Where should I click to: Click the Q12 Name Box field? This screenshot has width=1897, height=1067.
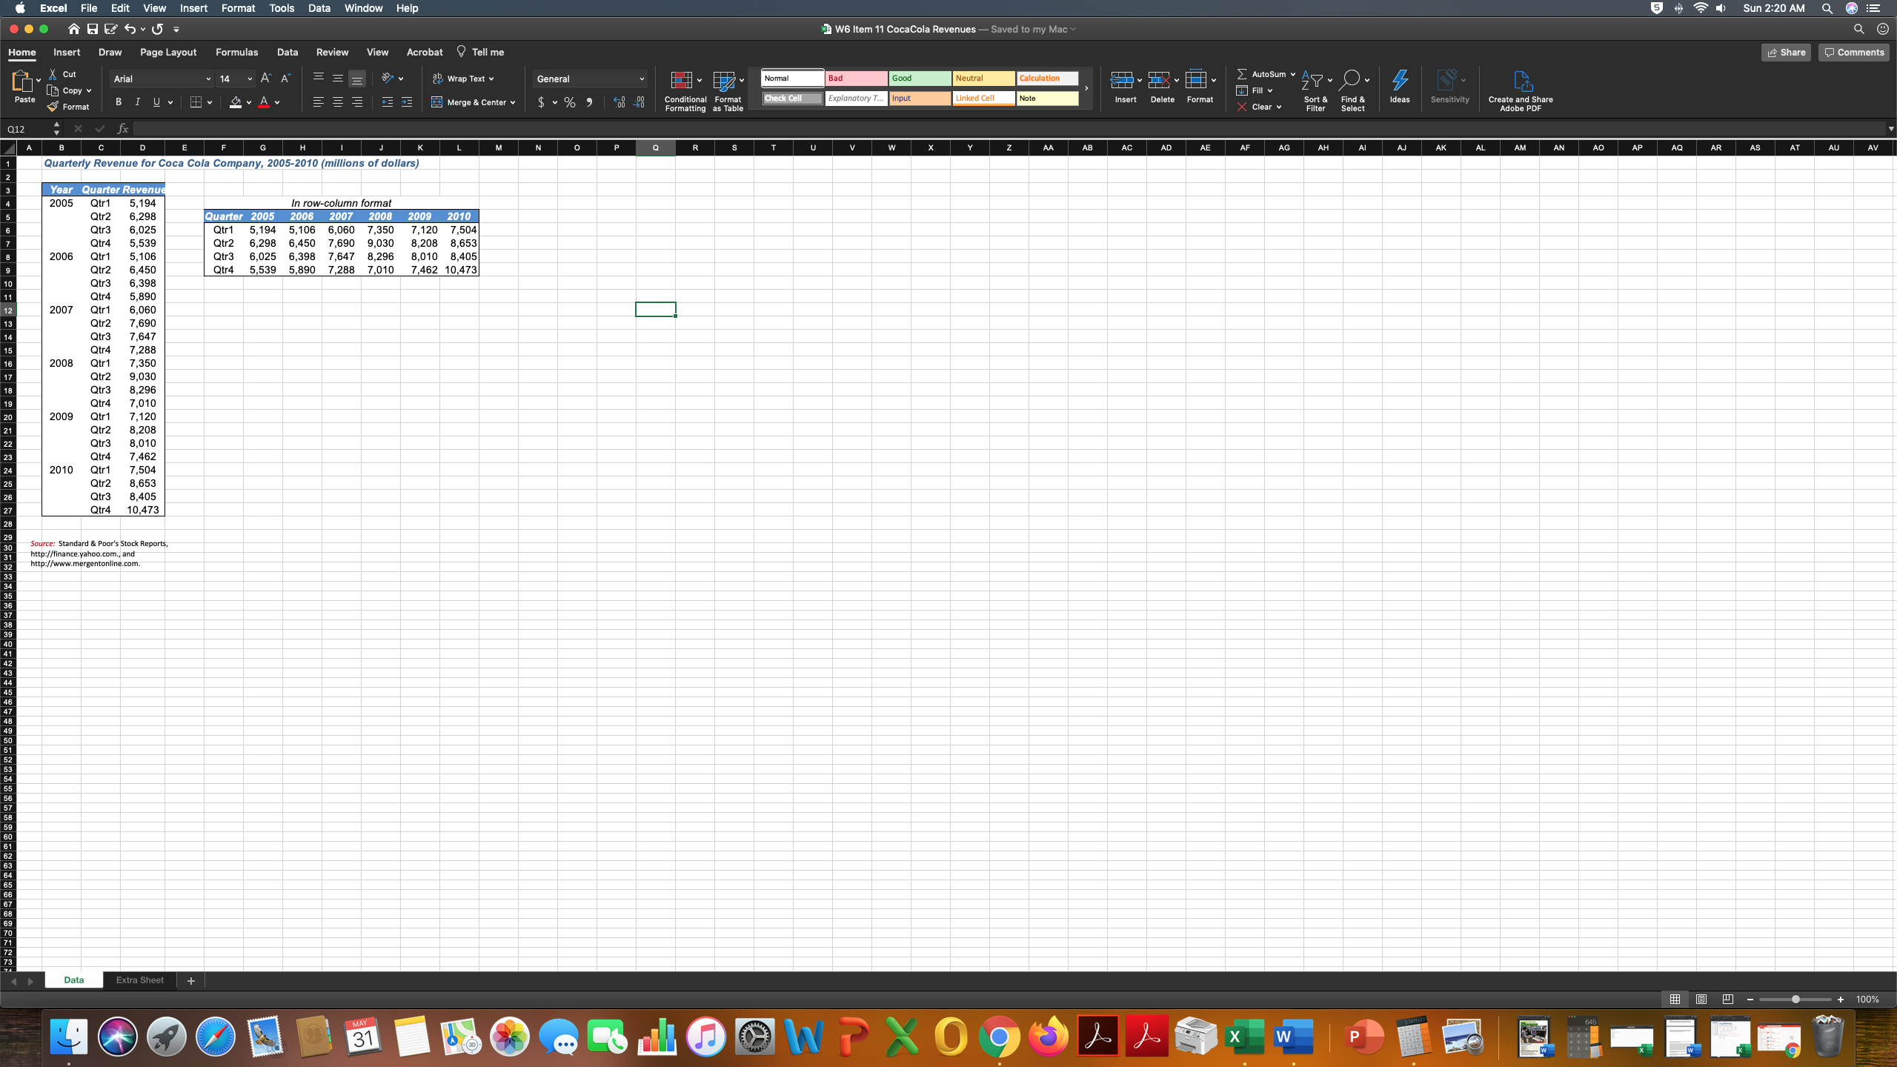[x=27, y=129]
